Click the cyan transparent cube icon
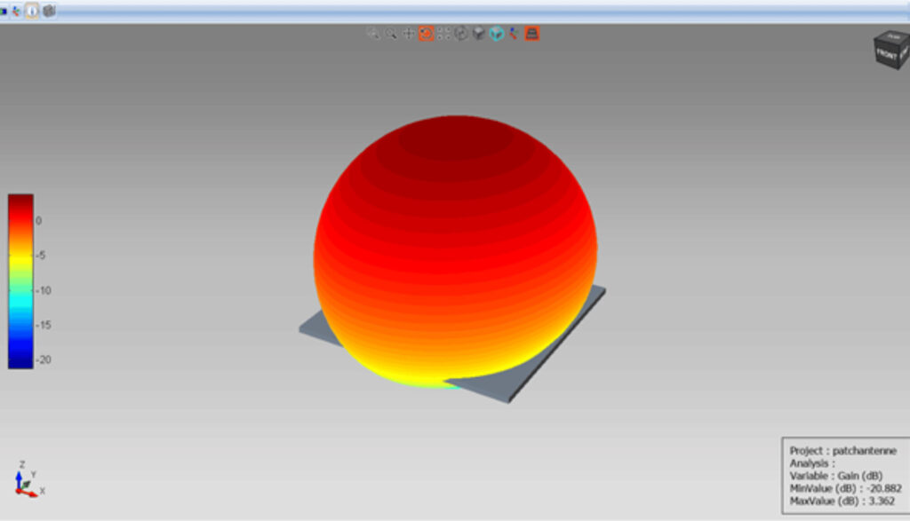Screen dimensions: 910x521 pyautogui.click(x=496, y=34)
